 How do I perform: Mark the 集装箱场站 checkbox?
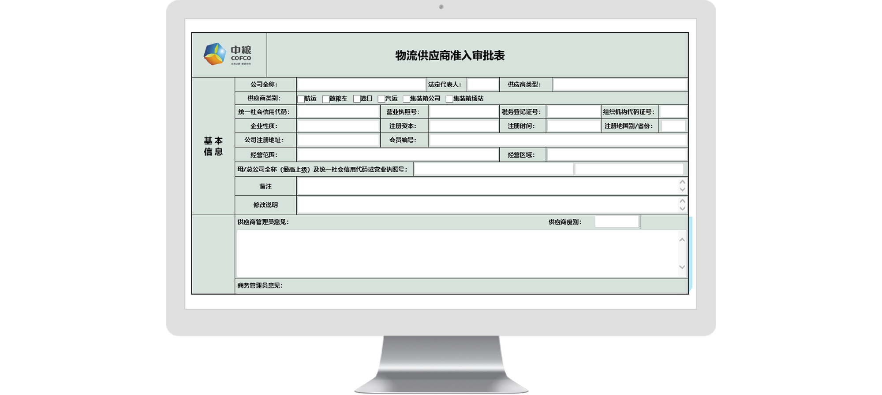[x=449, y=99]
